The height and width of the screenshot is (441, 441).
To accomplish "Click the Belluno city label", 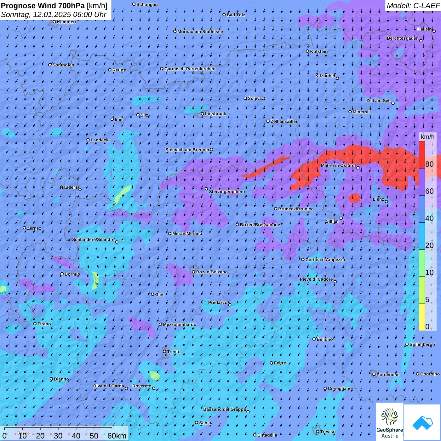I will pos(324,339).
